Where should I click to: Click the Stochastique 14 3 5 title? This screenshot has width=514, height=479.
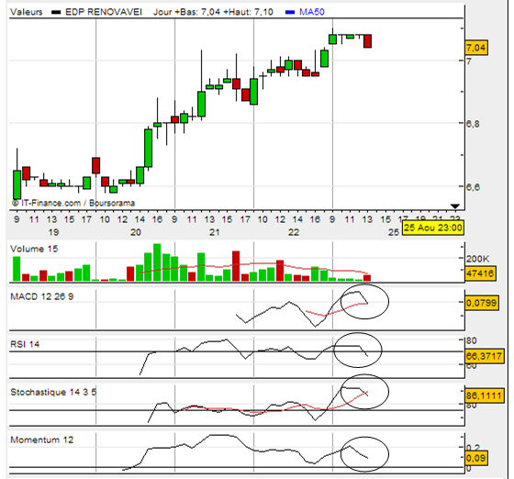click(x=53, y=392)
